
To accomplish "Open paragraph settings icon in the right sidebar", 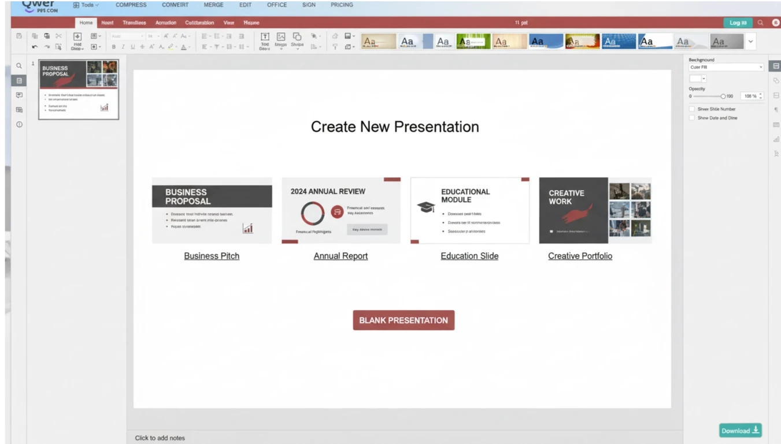I will tap(776, 110).
